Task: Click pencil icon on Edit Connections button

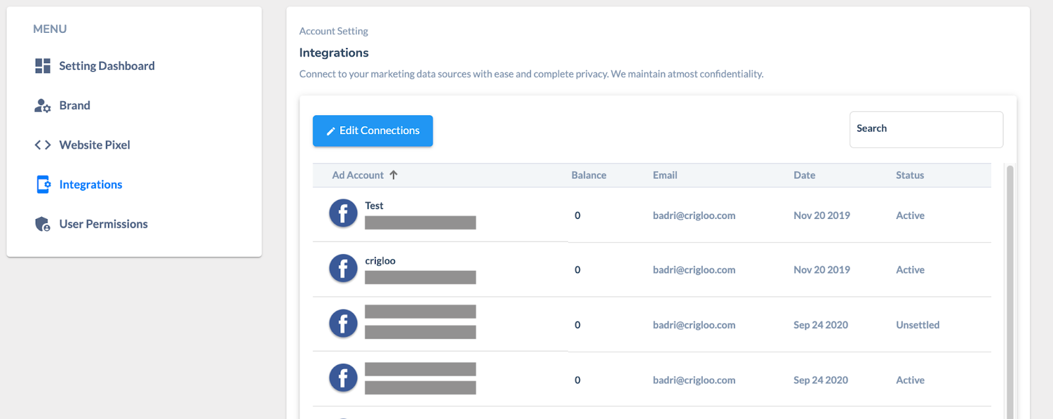Action: (x=330, y=131)
